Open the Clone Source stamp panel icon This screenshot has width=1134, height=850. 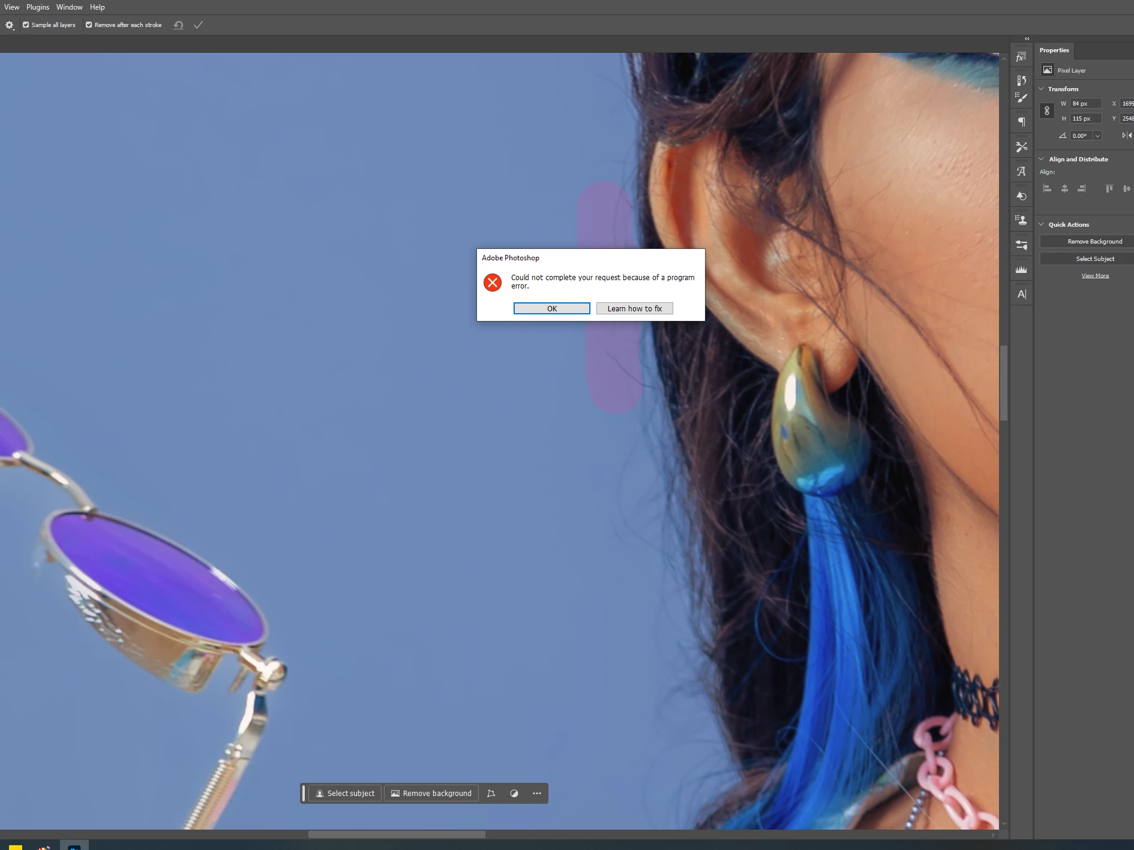coord(1021,220)
